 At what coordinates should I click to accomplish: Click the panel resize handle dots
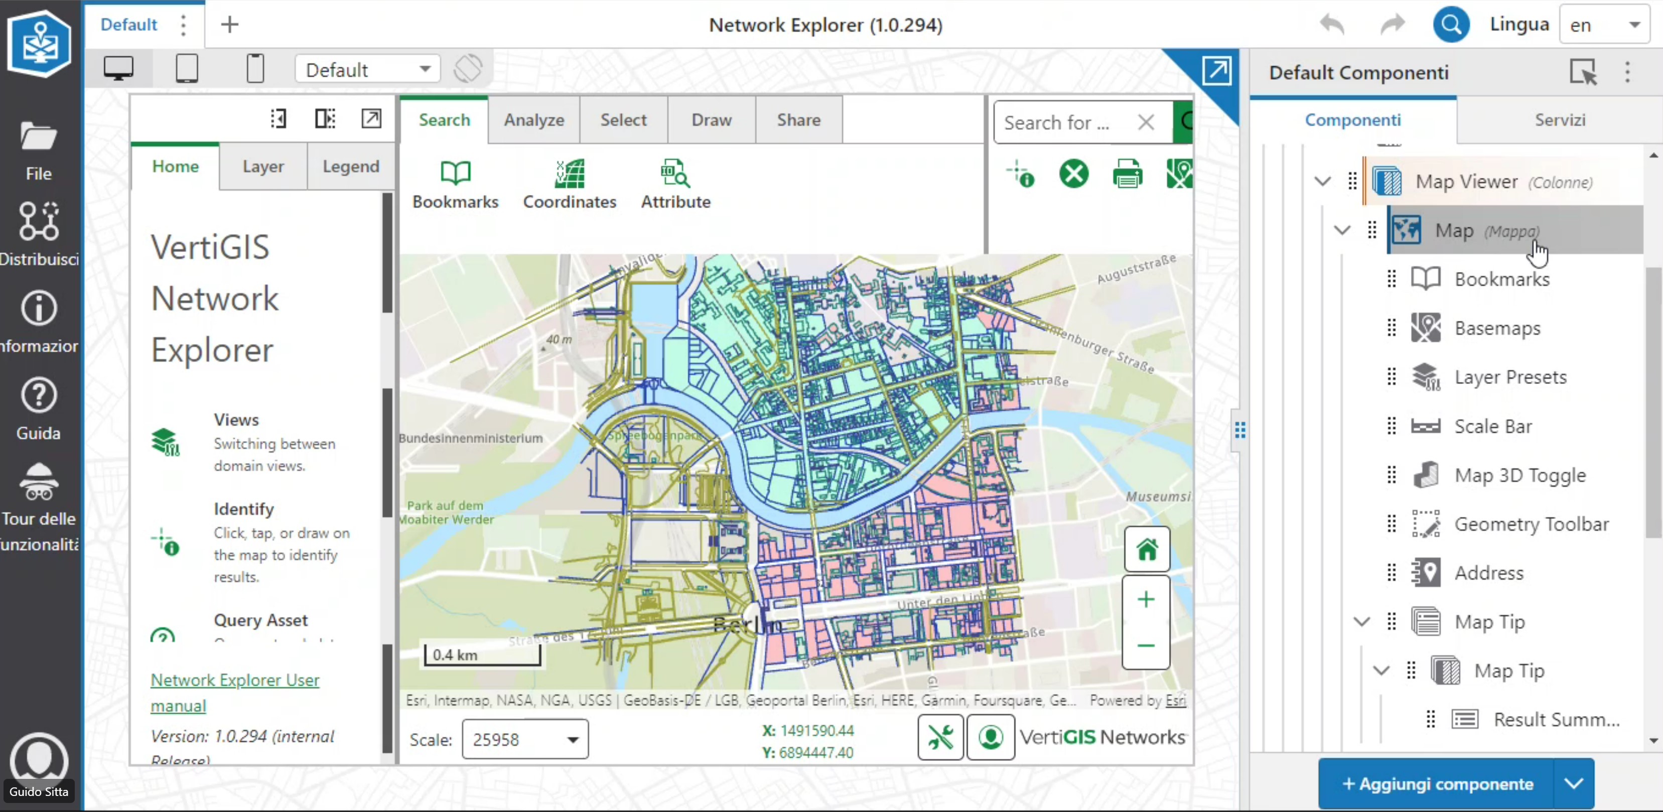click(x=1239, y=430)
